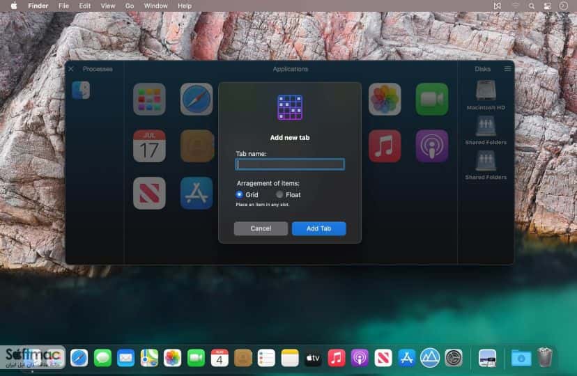
Task: Open Apple TV from the Dock
Action: 313,358
